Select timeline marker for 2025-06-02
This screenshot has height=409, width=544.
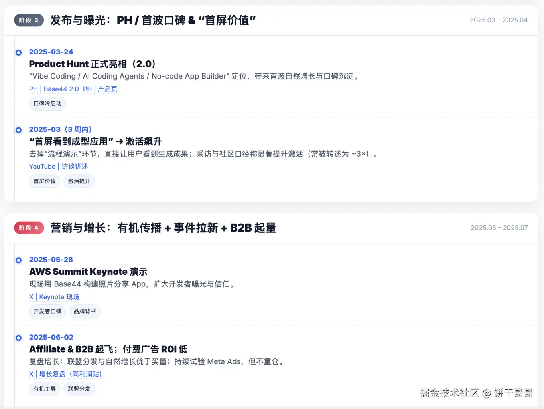[x=18, y=338]
